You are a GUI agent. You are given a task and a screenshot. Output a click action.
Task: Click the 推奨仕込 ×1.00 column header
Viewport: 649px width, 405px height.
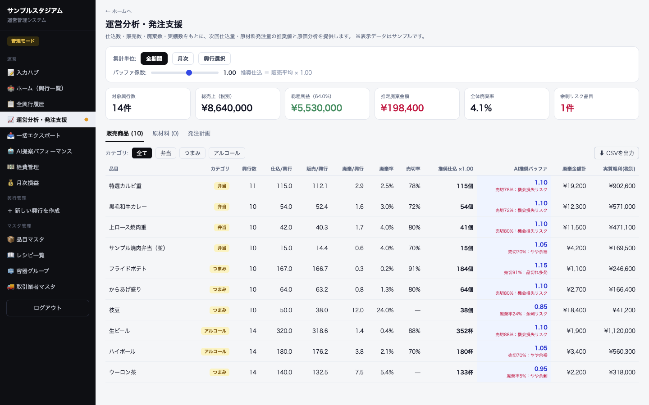(456, 169)
